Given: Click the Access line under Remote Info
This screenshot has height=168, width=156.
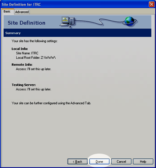Looking at the screenshot, I should tap(34, 69).
